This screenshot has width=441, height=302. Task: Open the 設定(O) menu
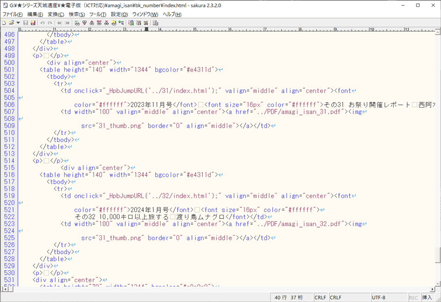coord(119,14)
